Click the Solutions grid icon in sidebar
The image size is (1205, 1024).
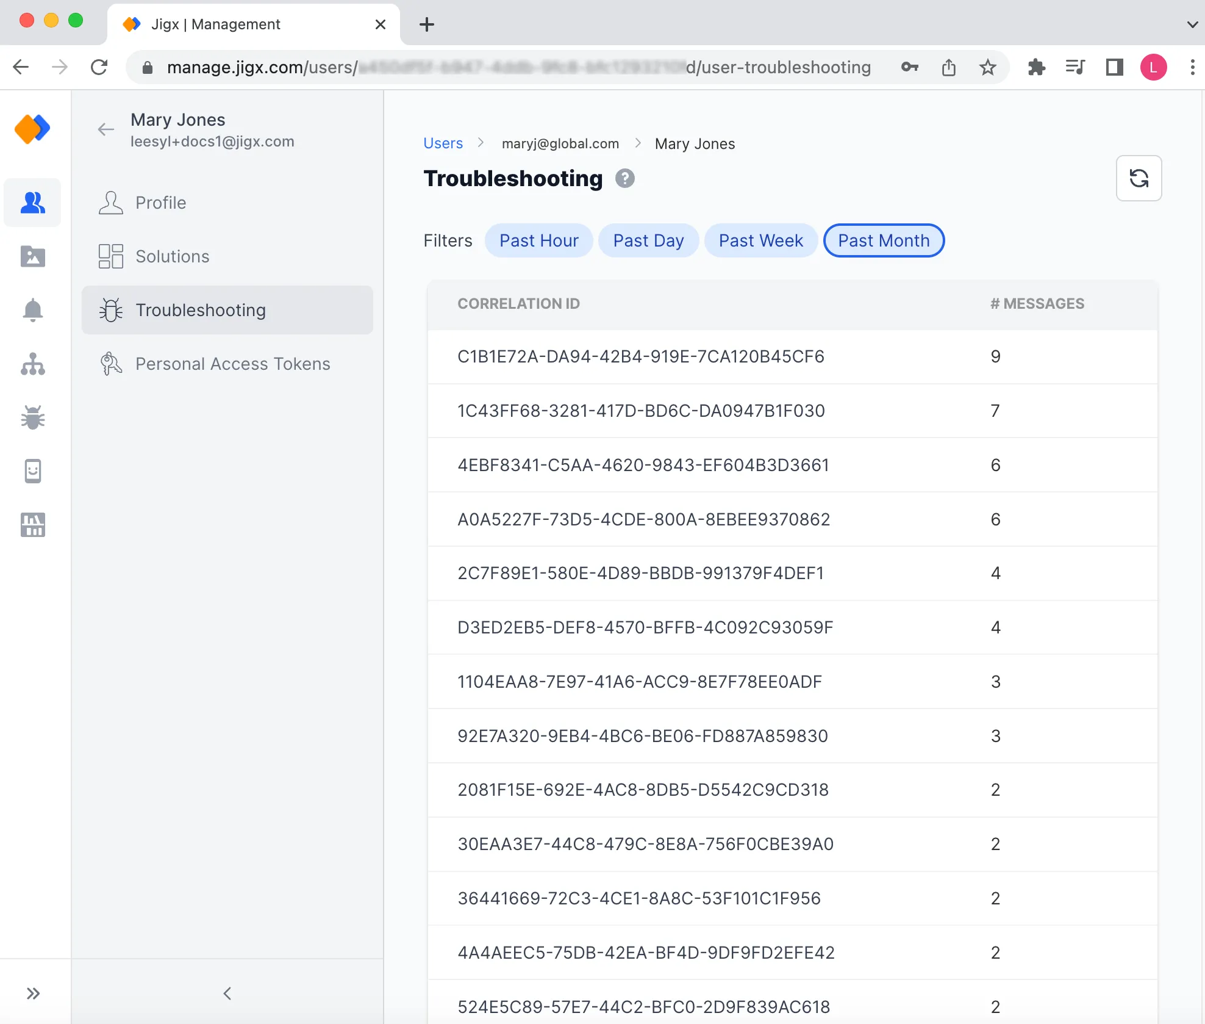pyautogui.click(x=110, y=256)
